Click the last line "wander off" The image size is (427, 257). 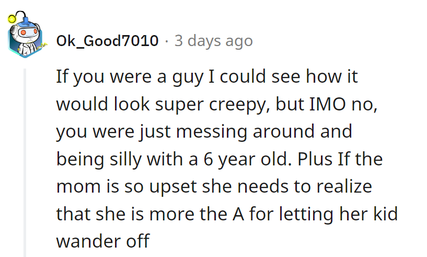click(x=102, y=241)
